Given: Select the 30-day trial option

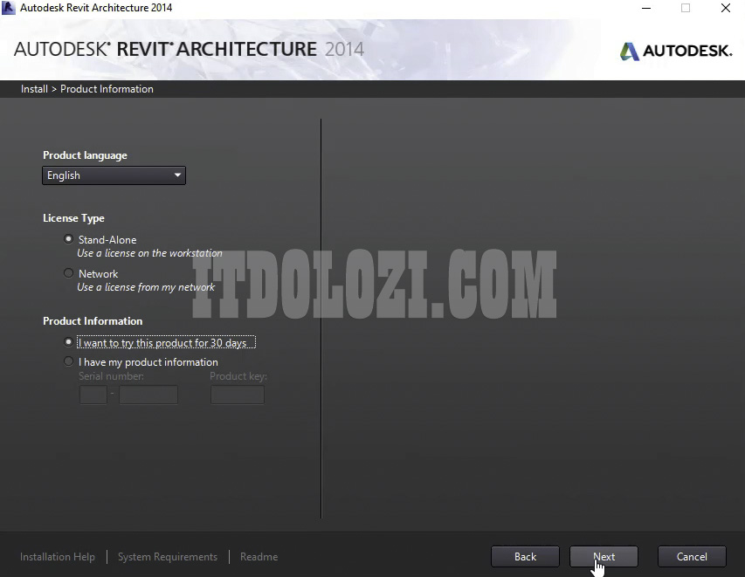Looking at the screenshot, I should 69,343.
